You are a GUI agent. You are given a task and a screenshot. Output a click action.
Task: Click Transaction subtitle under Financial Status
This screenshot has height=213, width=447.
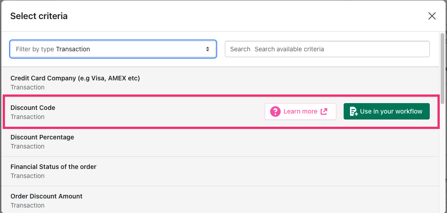[x=27, y=176]
